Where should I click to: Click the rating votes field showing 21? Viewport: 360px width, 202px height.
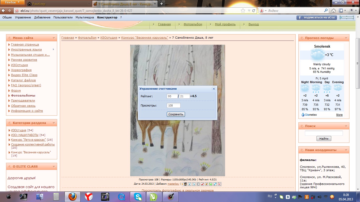pos(184,96)
